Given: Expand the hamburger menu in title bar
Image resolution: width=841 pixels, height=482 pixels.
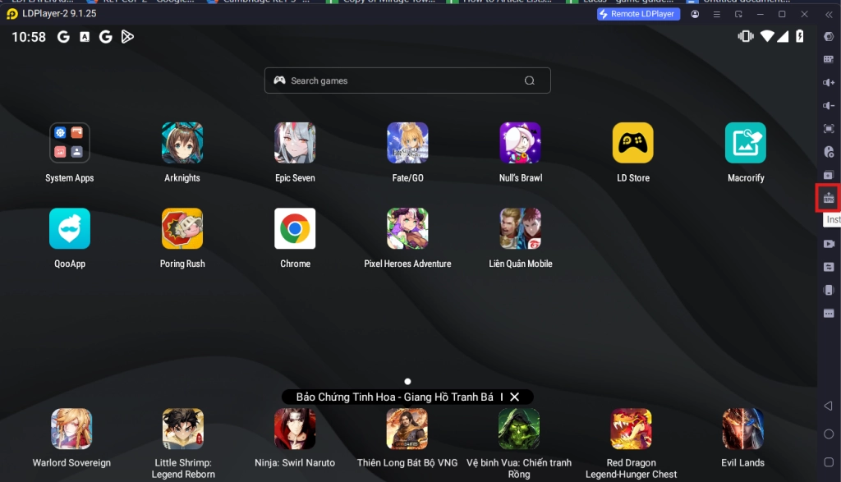Looking at the screenshot, I should (x=716, y=14).
